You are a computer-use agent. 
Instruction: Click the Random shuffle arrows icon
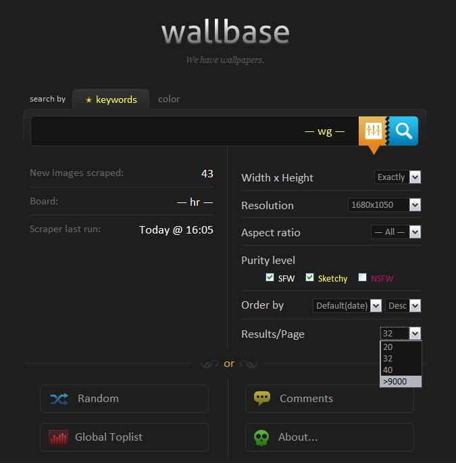(59, 399)
